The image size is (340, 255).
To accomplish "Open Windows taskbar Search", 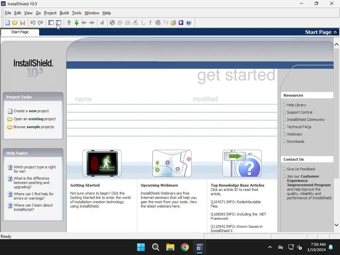I will 156,247.
